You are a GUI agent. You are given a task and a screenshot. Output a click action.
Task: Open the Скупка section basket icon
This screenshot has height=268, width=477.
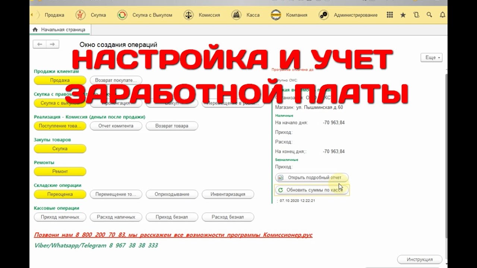click(80, 15)
